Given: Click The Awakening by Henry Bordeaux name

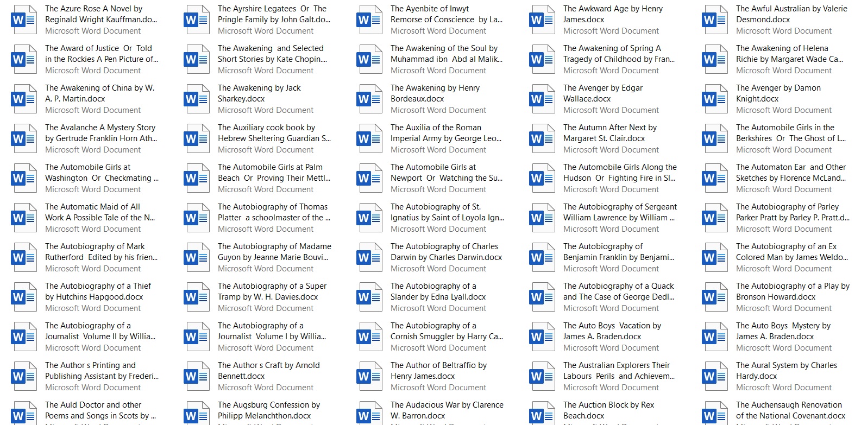Looking at the screenshot, I should click(435, 93).
